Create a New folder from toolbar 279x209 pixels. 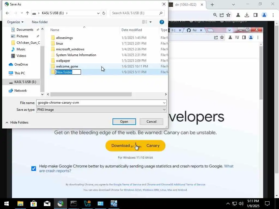click(40, 22)
